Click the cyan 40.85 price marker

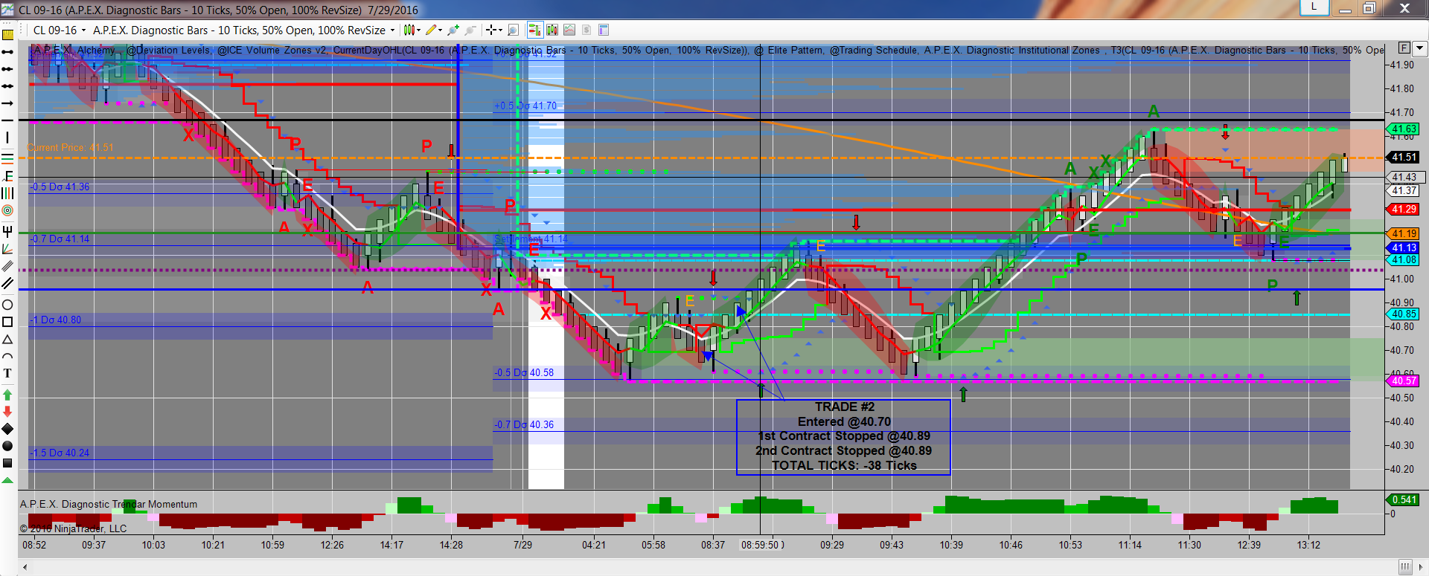point(1404,314)
